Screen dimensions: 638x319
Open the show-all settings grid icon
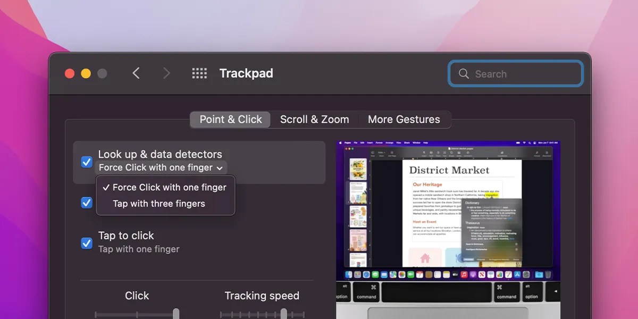(199, 73)
